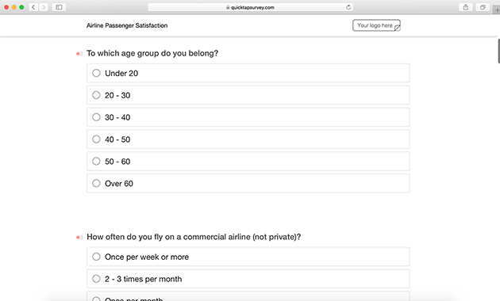This screenshot has width=500, height=301.
Task: Click the forward navigation arrow
Action: pyautogui.click(x=44, y=7)
